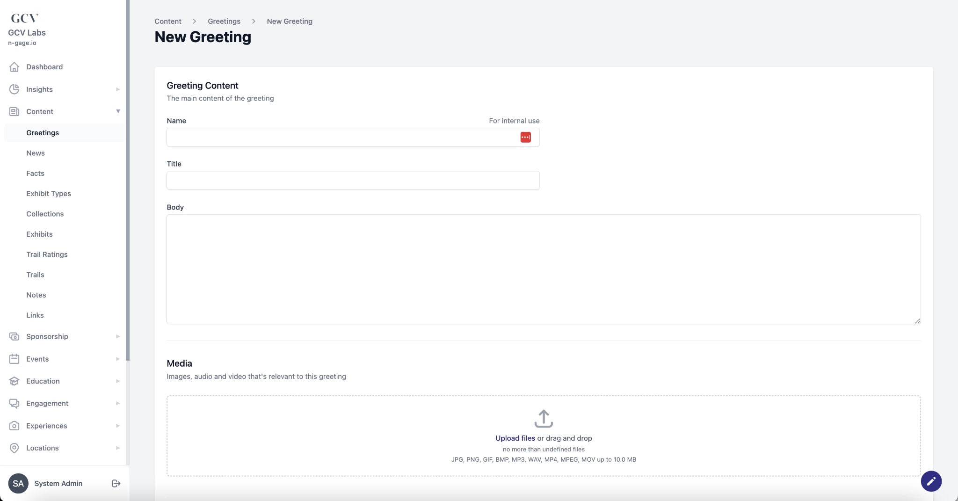Viewport: 958px width, 501px height.
Task: Collapse the Content section arrow
Action: click(118, 111)
